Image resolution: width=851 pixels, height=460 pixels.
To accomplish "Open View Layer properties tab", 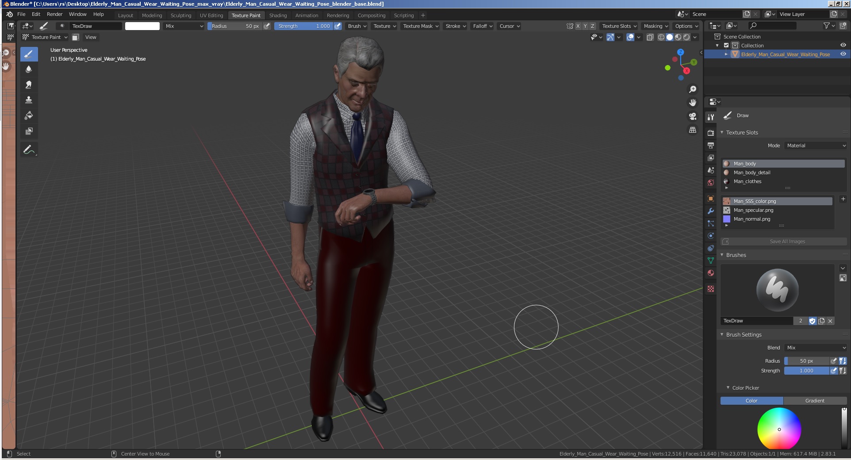I will click(711, 158).
